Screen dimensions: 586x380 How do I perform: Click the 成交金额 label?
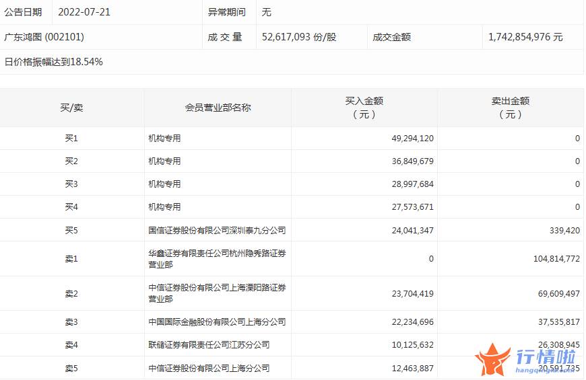click(391, 37)
